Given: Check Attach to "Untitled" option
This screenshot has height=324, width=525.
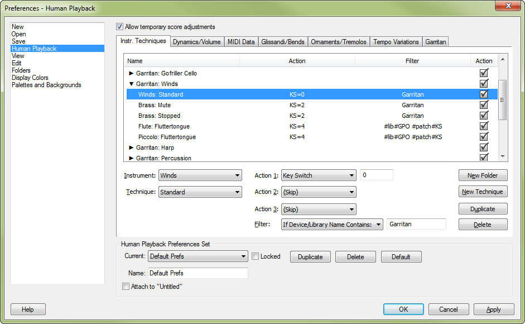Looking at the screenshot, I should point(126,287).
